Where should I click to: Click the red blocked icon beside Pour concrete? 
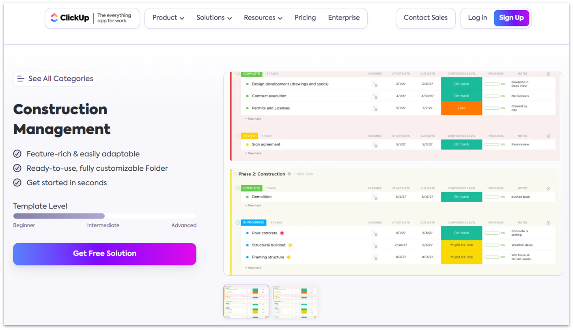coord(282,233)
